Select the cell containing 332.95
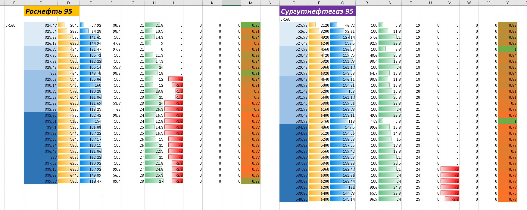Screen dimensions: 527x210 point(41,115)
